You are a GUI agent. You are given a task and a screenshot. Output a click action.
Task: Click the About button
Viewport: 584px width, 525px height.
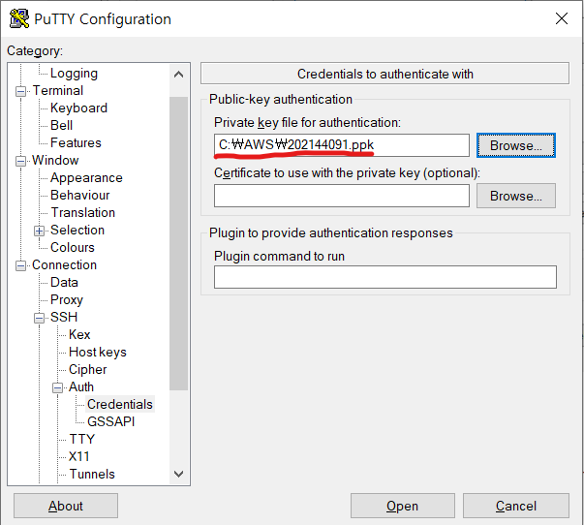[x=66, y=506]
